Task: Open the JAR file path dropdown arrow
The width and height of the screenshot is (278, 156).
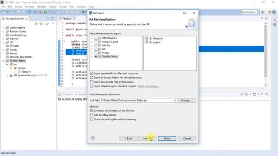Action: coord(174,101)
